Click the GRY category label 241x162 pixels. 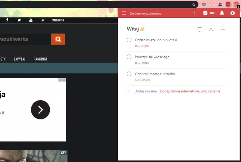pyautogui.click(x=64, y=153)
